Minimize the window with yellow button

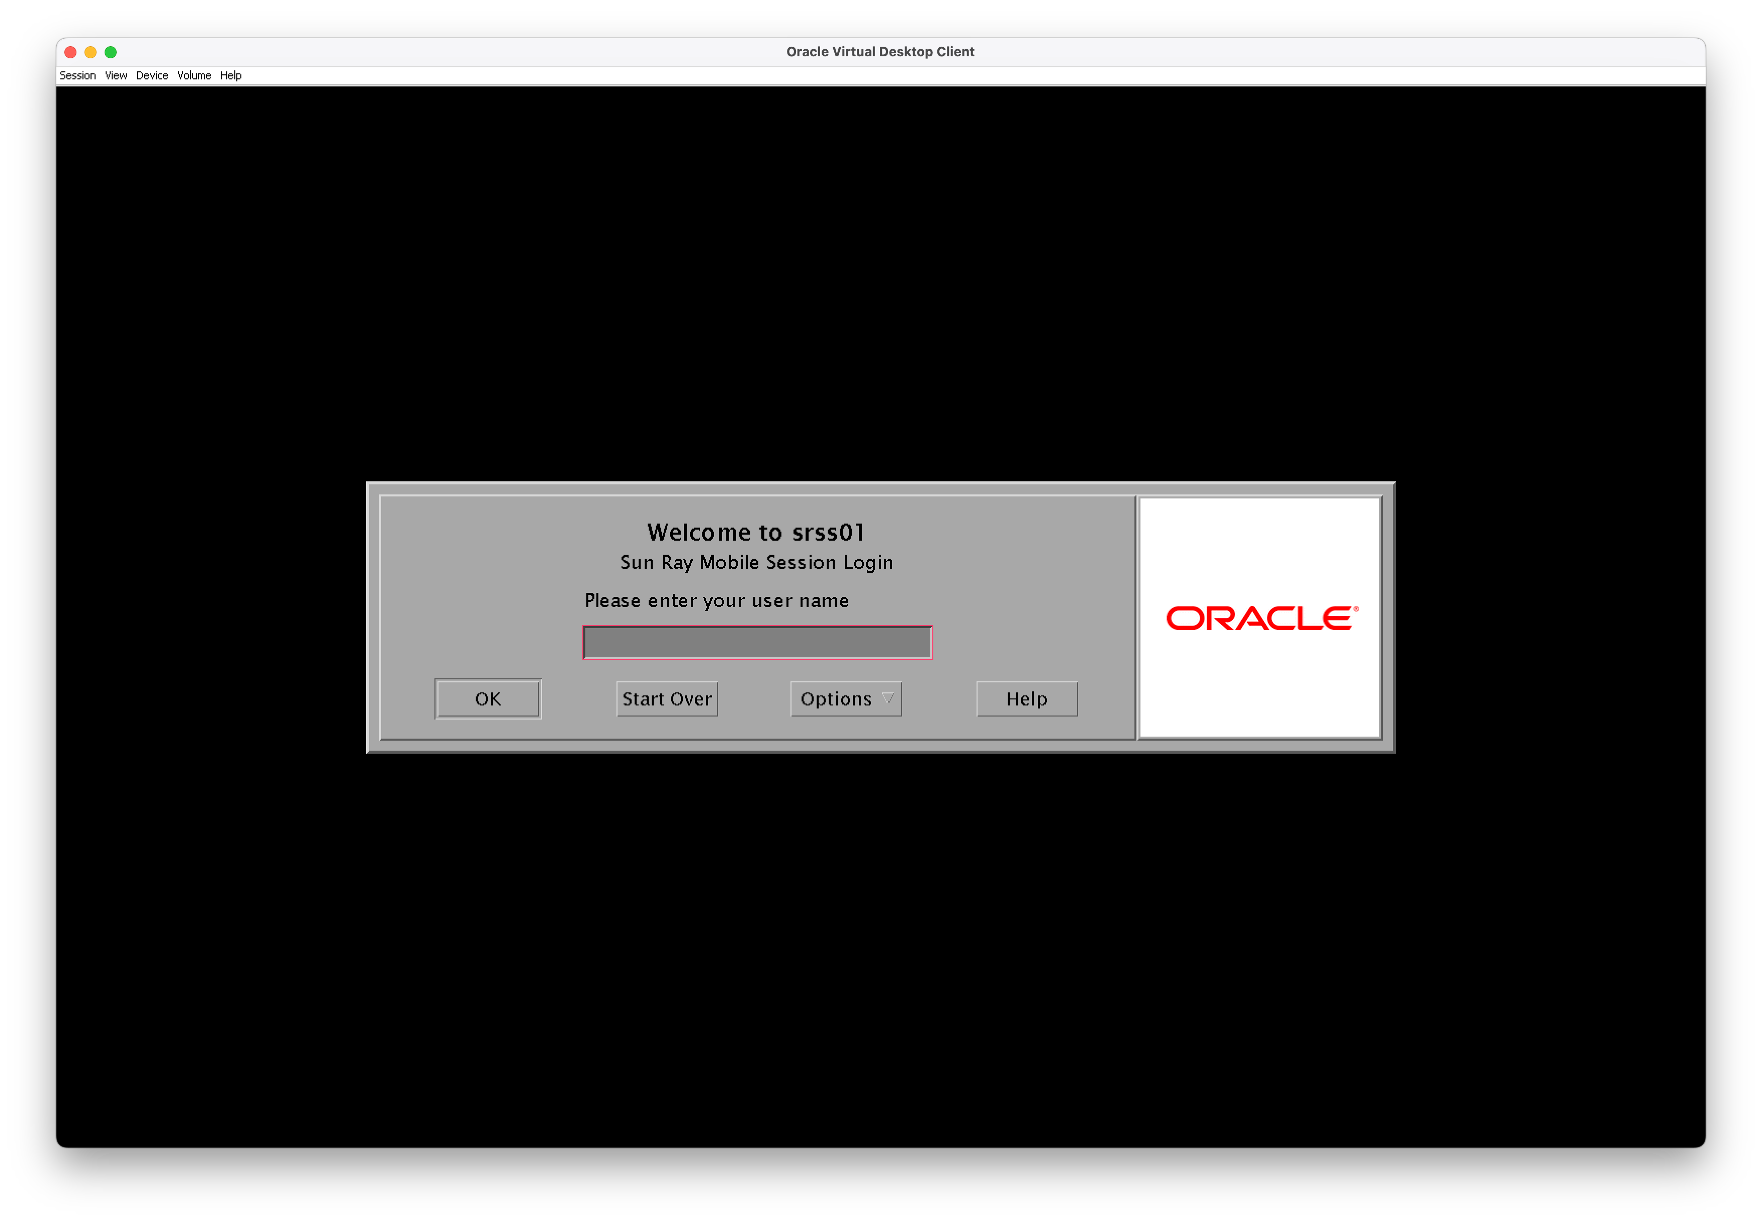point(91,52)
